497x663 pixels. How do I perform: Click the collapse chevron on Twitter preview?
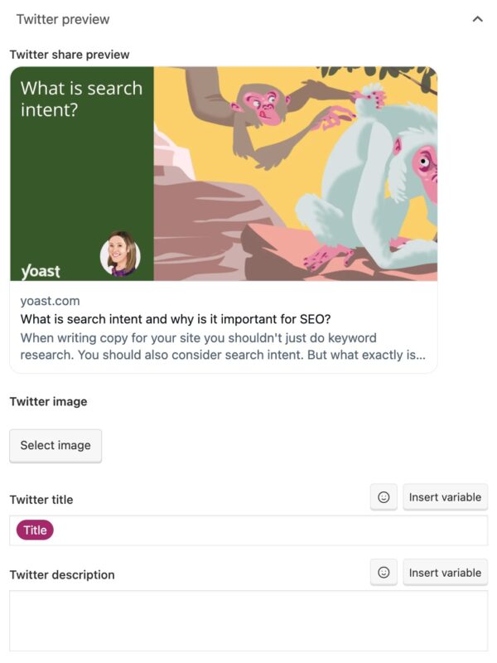click(x=478, y=17)
